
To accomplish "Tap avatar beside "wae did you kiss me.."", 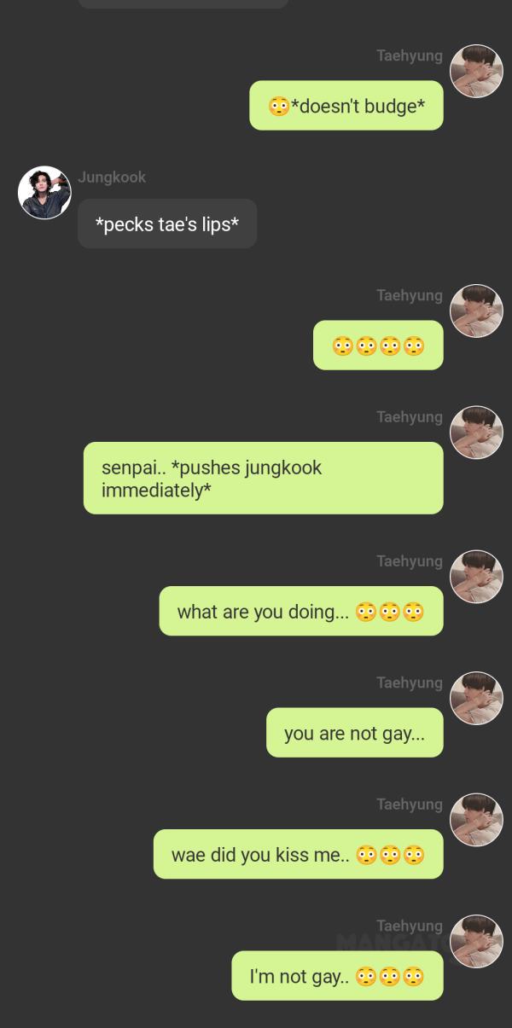I will tap(476, 820).
